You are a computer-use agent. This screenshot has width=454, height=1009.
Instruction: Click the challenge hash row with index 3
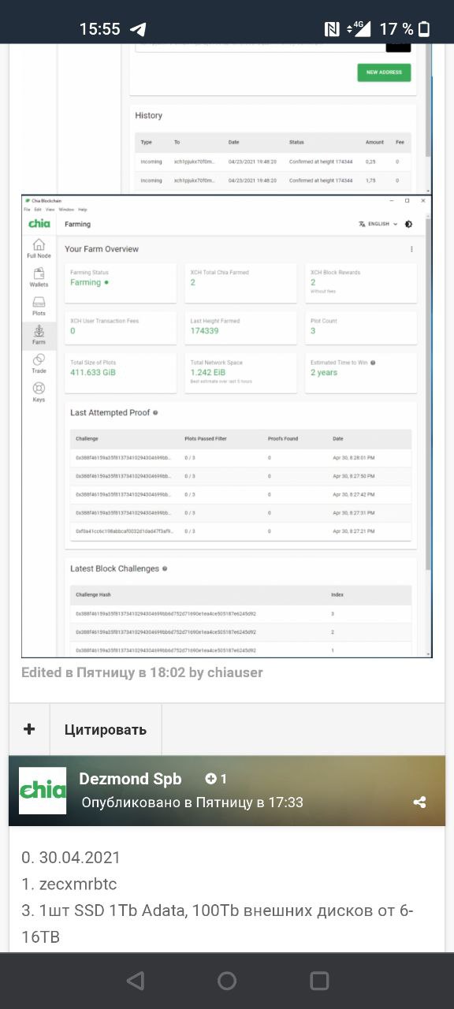[241, 613]
